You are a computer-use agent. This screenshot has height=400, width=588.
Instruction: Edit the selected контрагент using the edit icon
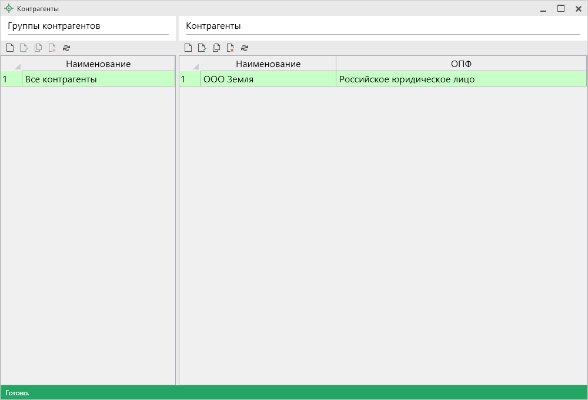(202, 48)
